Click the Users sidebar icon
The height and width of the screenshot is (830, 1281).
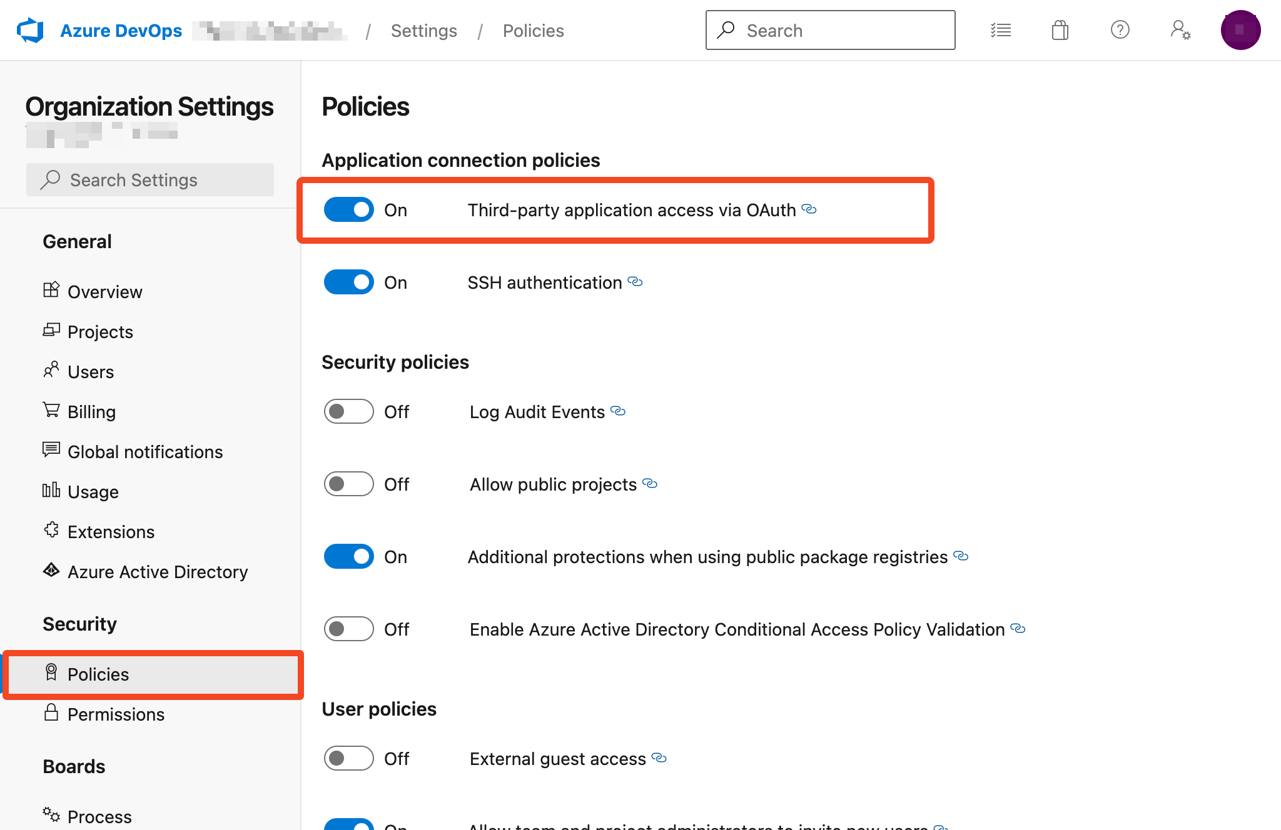[51, 370]
